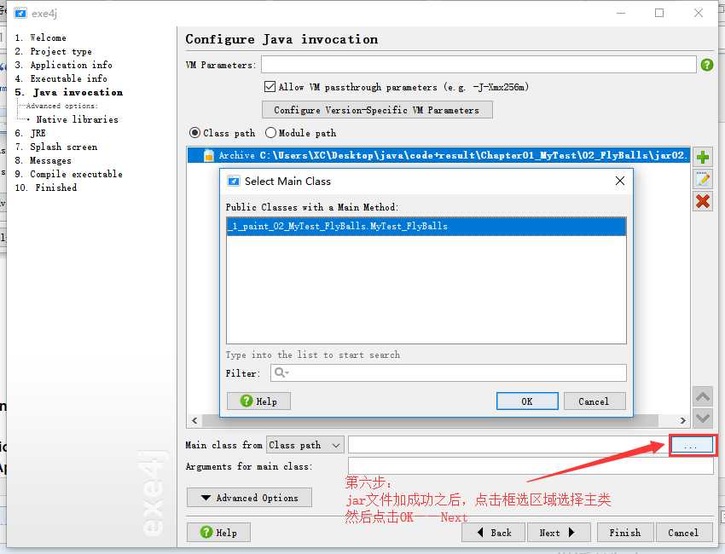Click the green help icon beside VM Parameters
Screen dimensions: 725x554
[707, 65]
